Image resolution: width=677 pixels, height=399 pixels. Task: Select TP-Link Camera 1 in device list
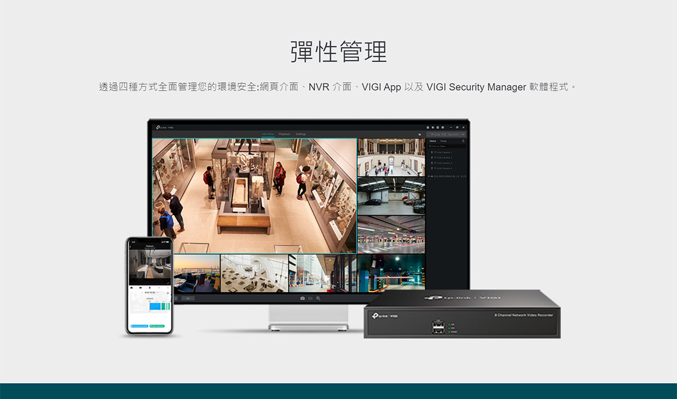[x=442, y=152]
